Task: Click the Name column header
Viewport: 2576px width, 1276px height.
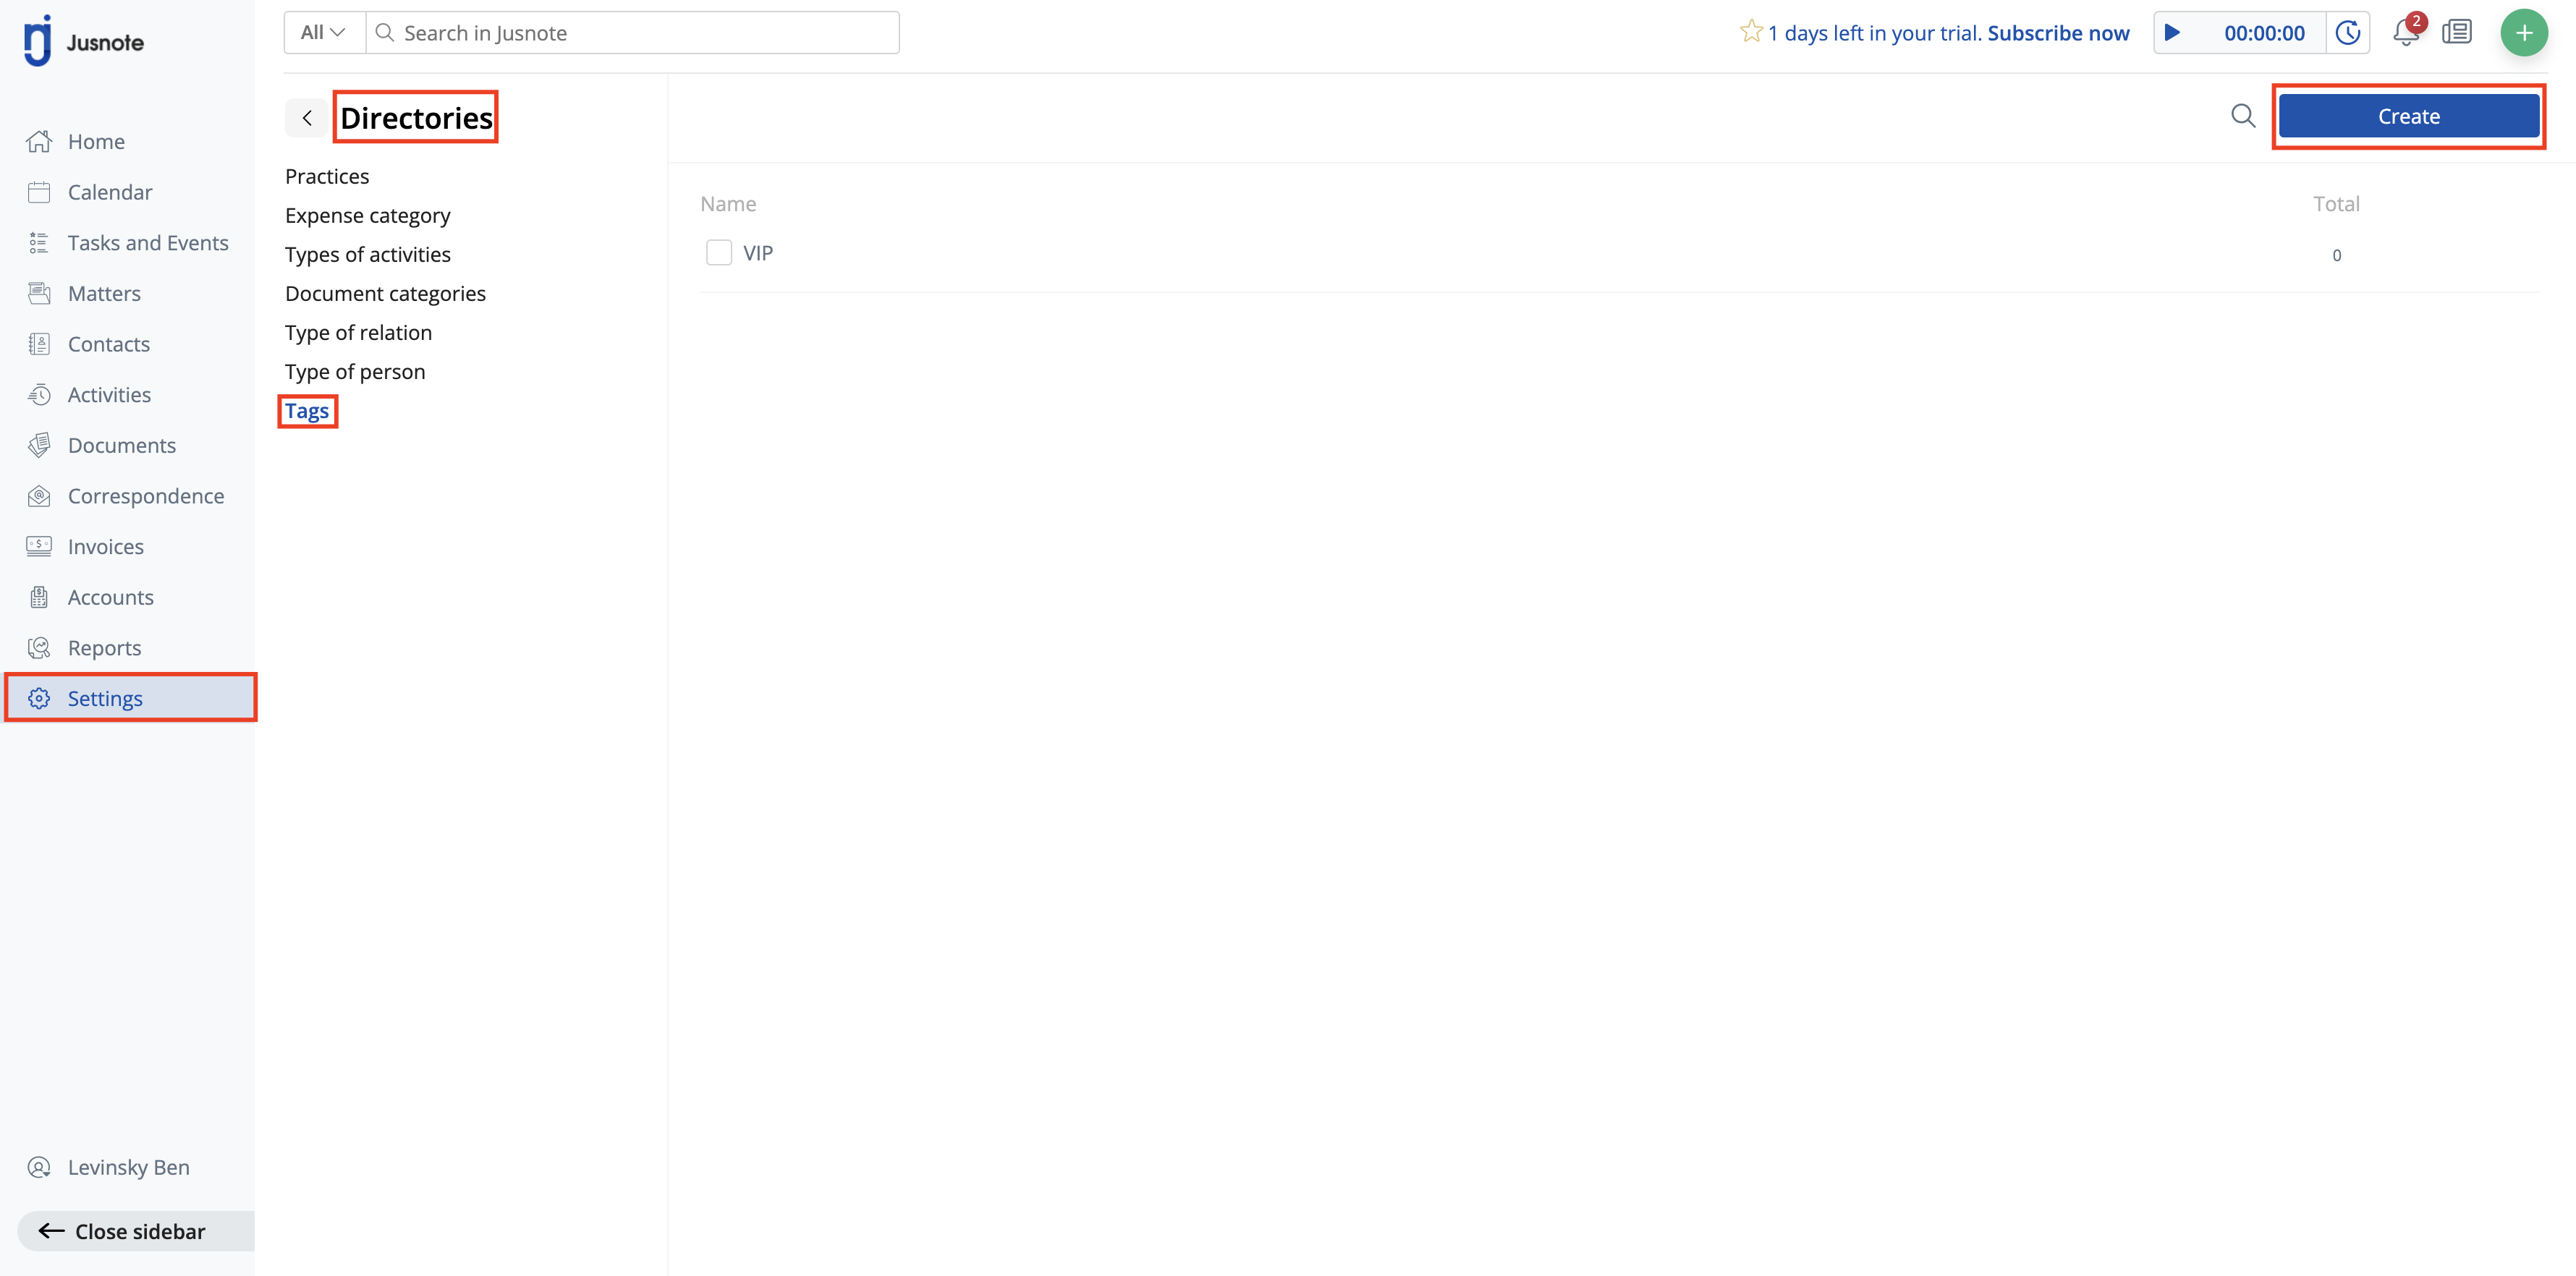Action: [728, 204]
